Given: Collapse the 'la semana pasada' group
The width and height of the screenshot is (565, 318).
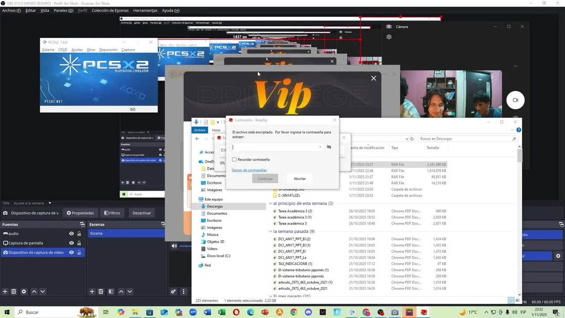Looking at the screenshot, I should click(x=271, y=231).
